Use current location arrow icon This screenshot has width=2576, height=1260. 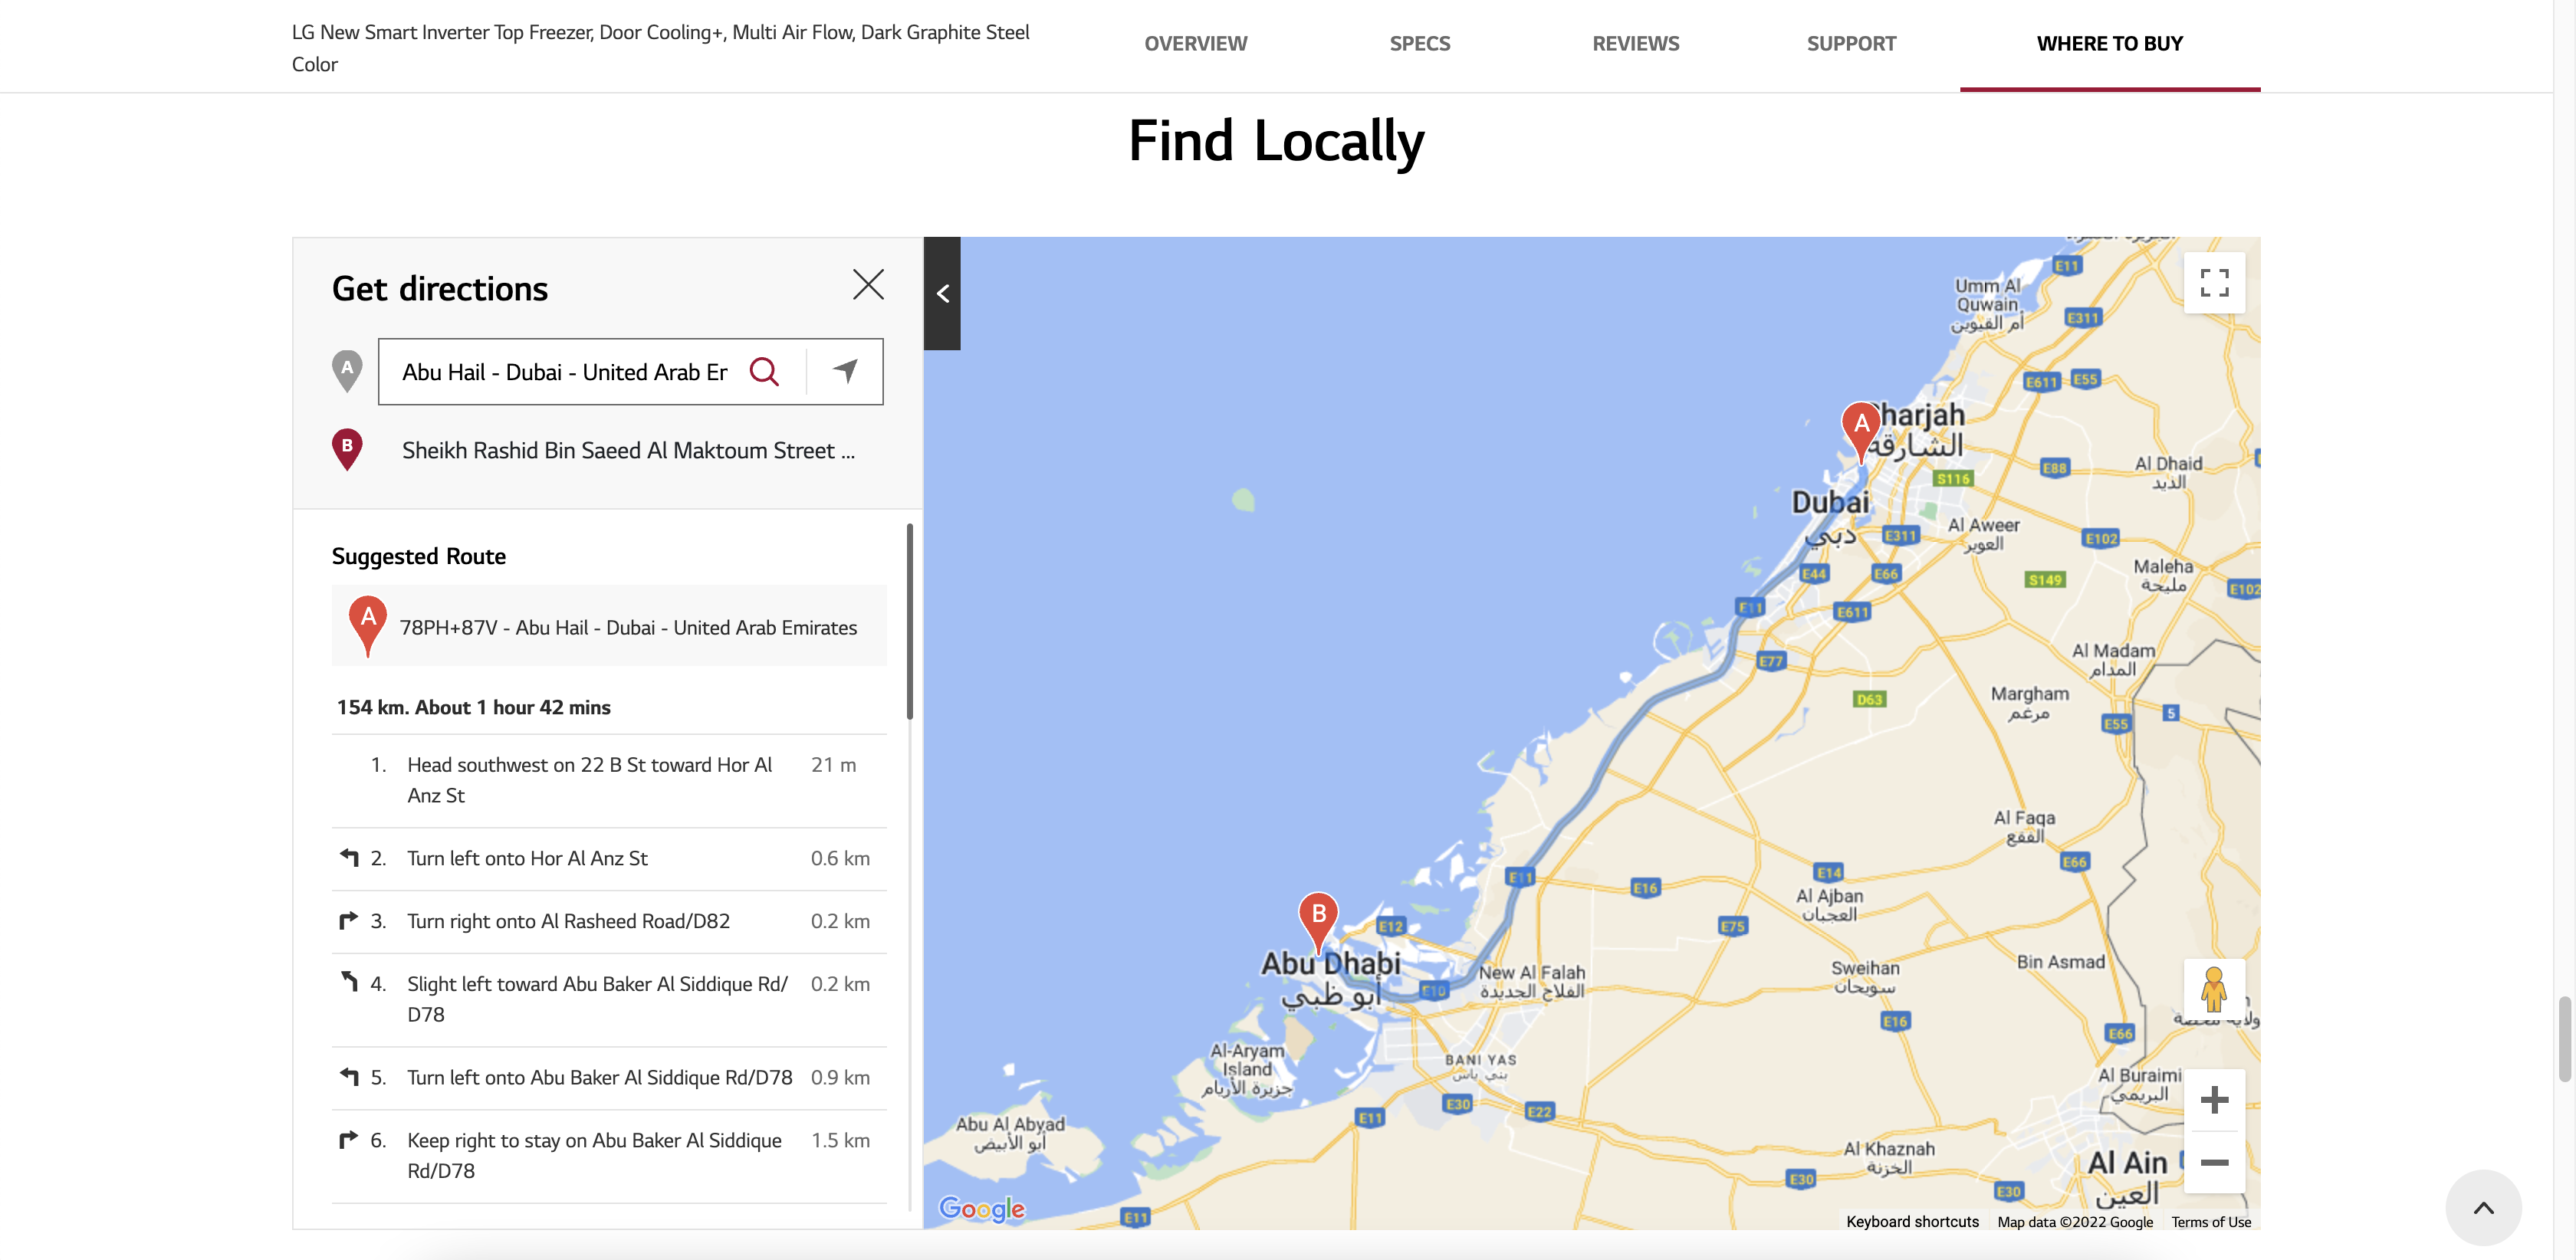(845, 371)
